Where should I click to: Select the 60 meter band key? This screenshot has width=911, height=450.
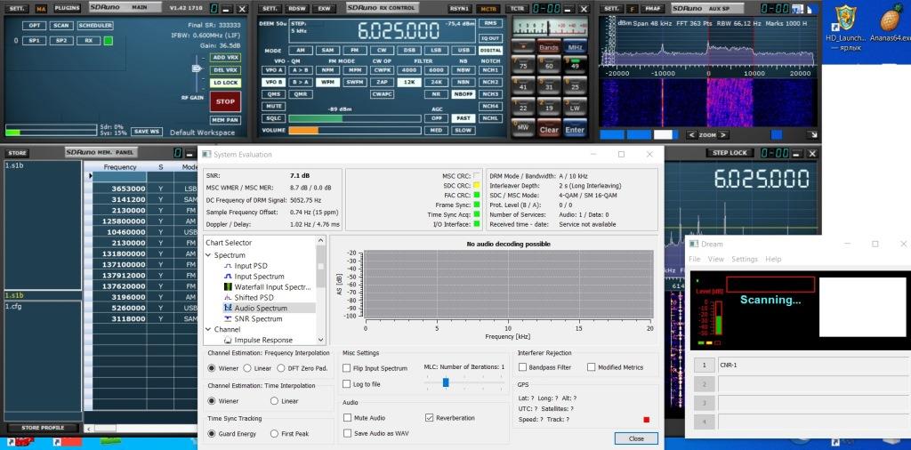point(548,63)
